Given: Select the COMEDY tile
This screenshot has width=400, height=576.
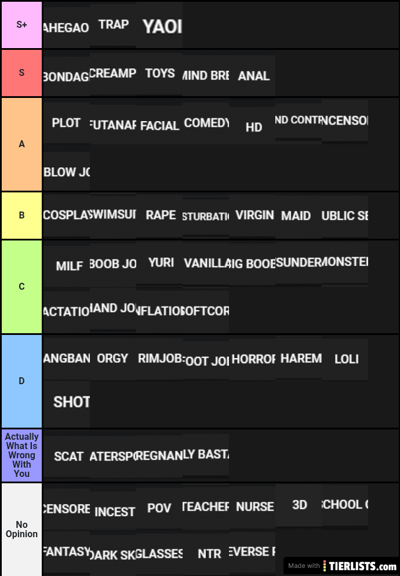Looking at the screenshot, I should (x=206, y=123).
